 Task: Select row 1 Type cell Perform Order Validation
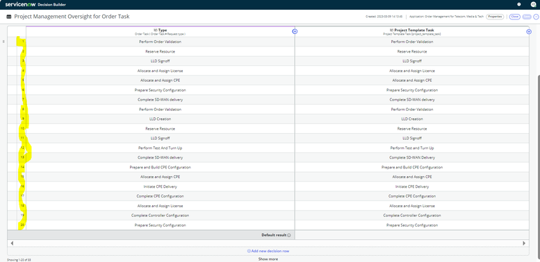[160, 42]
